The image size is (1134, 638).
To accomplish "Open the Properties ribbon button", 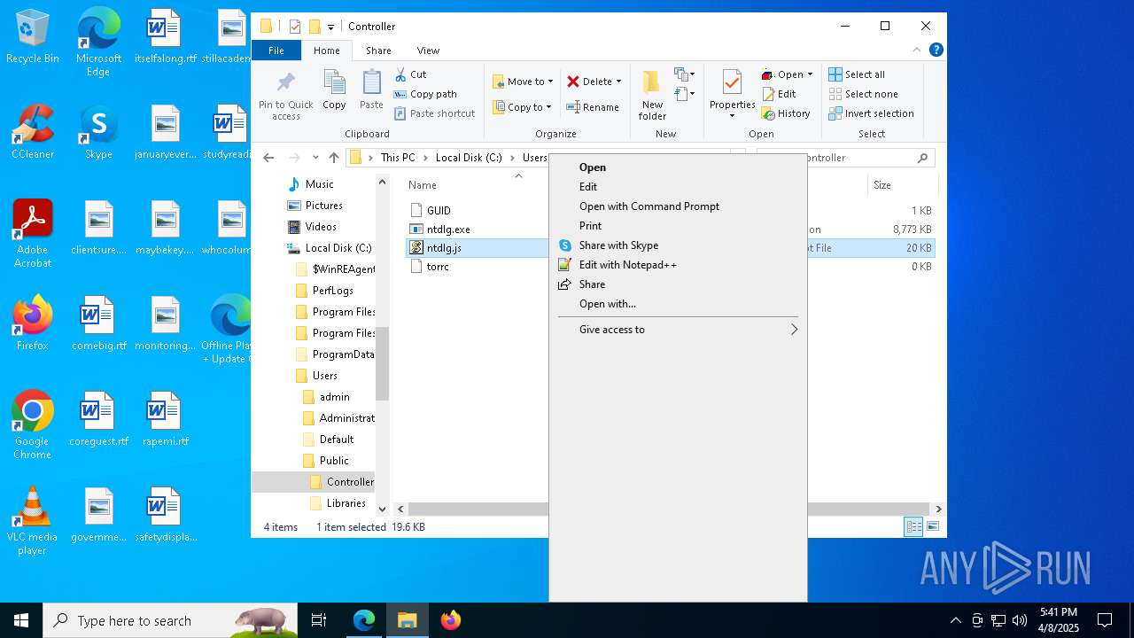I will [732, 94].
